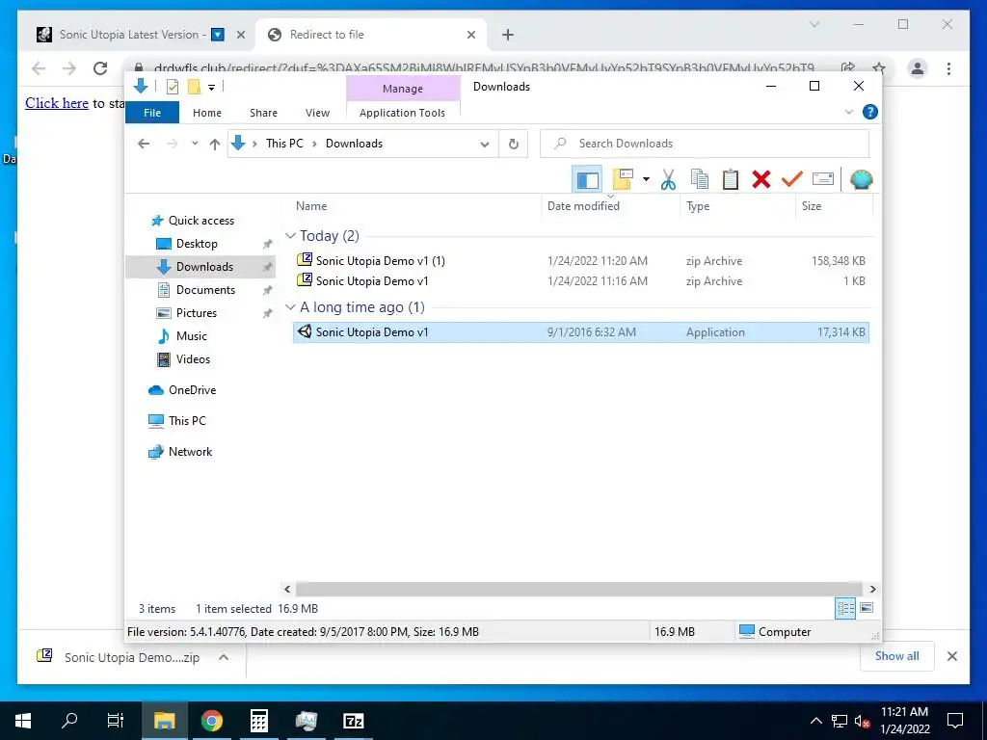Click Show all downloads button

point(897,656)
